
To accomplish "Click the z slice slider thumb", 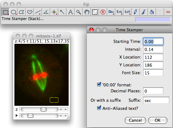I will click(x=44, y=110).
